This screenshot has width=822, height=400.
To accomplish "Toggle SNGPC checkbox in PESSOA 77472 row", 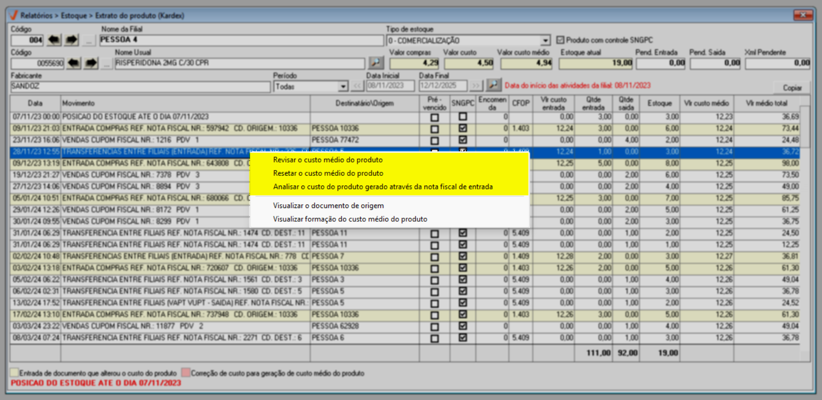I will 463,140.
